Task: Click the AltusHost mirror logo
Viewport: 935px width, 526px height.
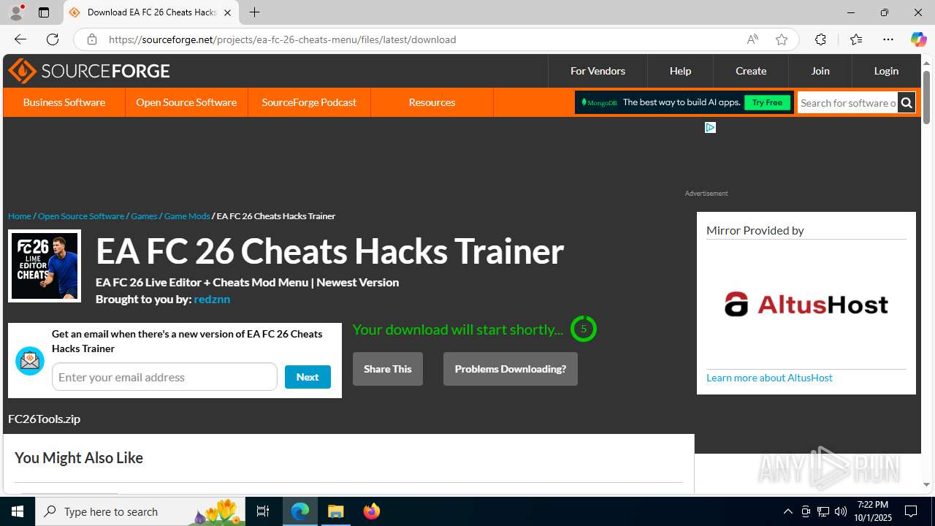Action: tap(806, 305)
